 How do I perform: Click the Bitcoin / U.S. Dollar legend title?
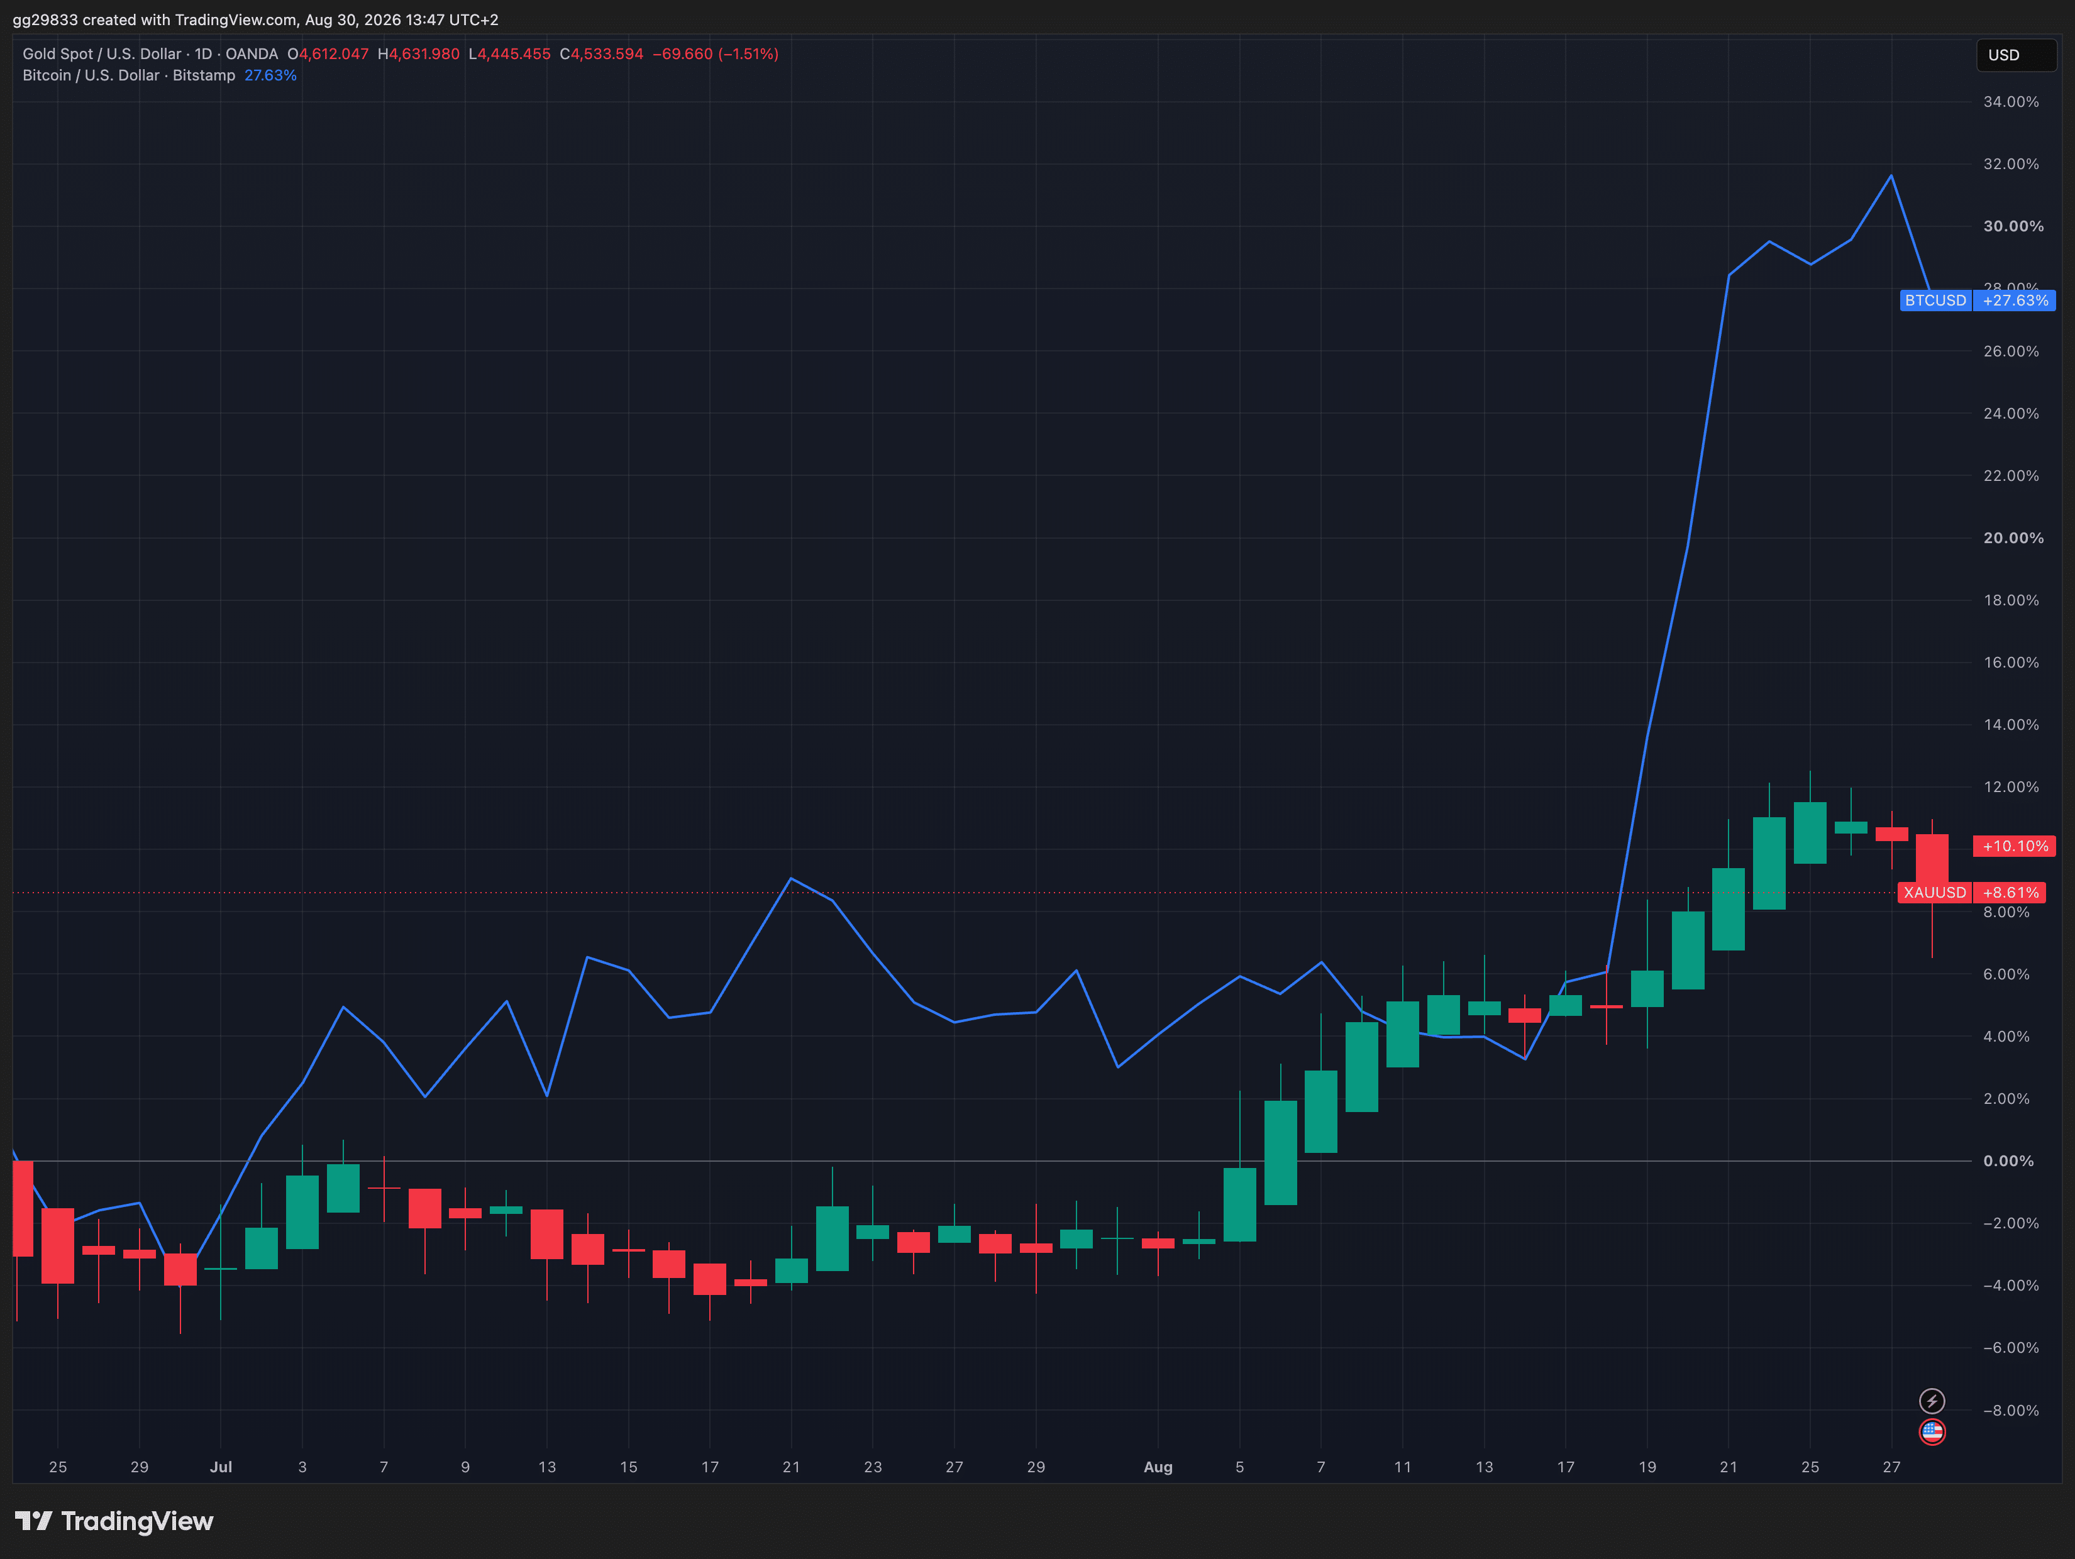click(91, 75)
